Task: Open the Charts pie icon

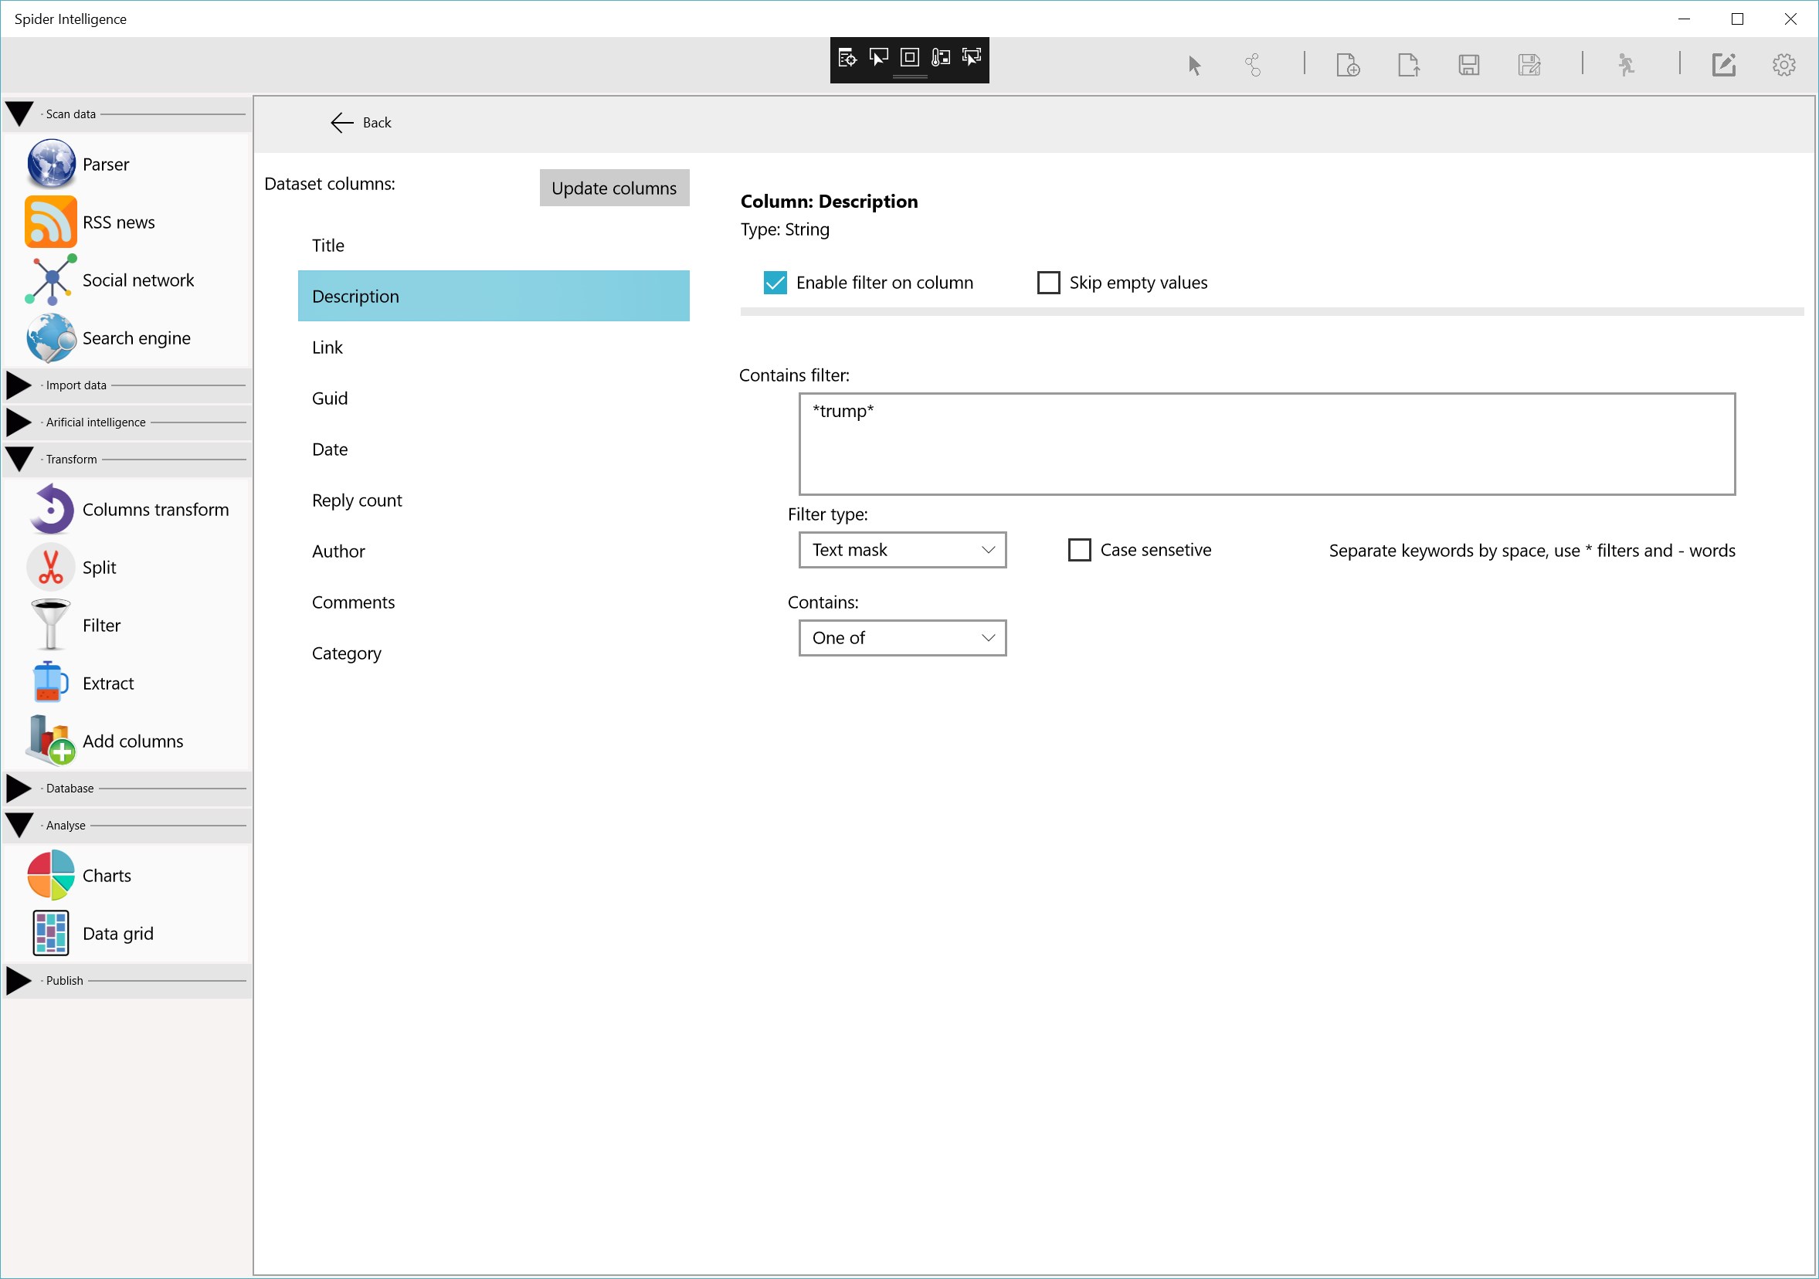Action: 51,875
